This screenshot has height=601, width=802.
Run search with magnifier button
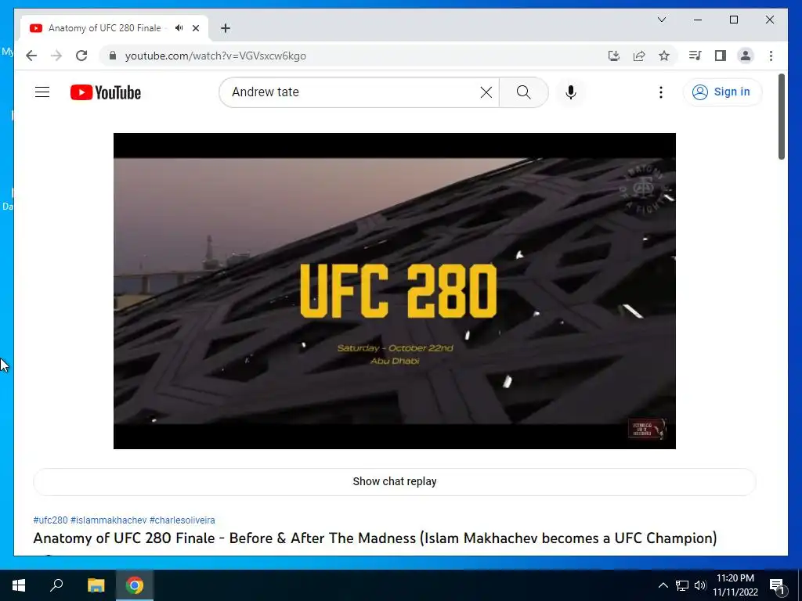pos(523,92)
